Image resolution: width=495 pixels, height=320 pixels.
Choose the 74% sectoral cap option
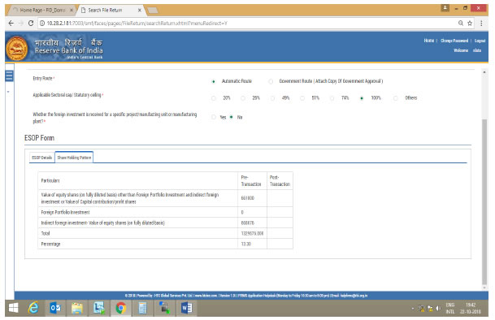point(332,98)
